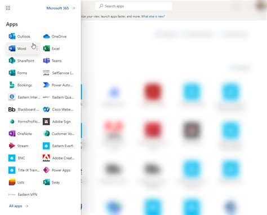The height and width of the screenshot is (215, 267).
Task: Open Forms app
Action: pyautogui.click(x=18, y=73)
